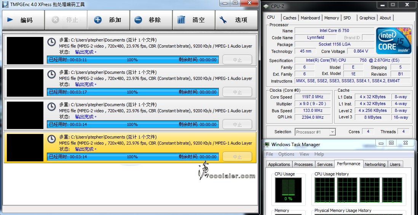Click Package value Socket 1156 LGA
Viewport: 418px width, 215px height.
(x=334, y=44)
